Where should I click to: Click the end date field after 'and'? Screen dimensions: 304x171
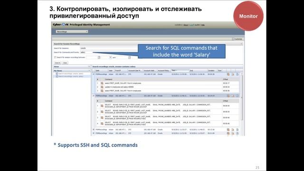[122, 57]
